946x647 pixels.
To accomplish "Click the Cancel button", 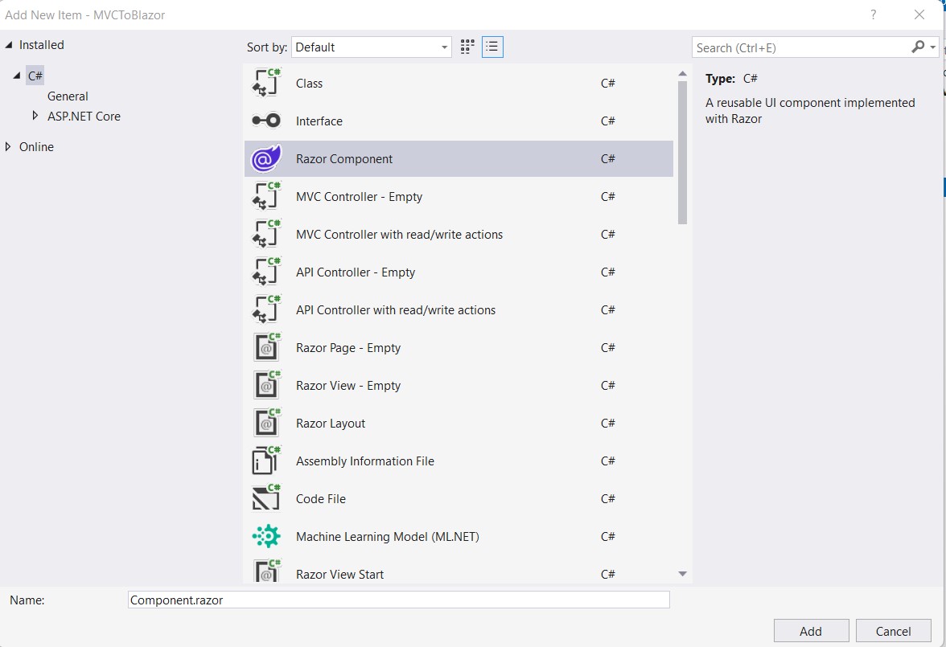I will point(893,630).
